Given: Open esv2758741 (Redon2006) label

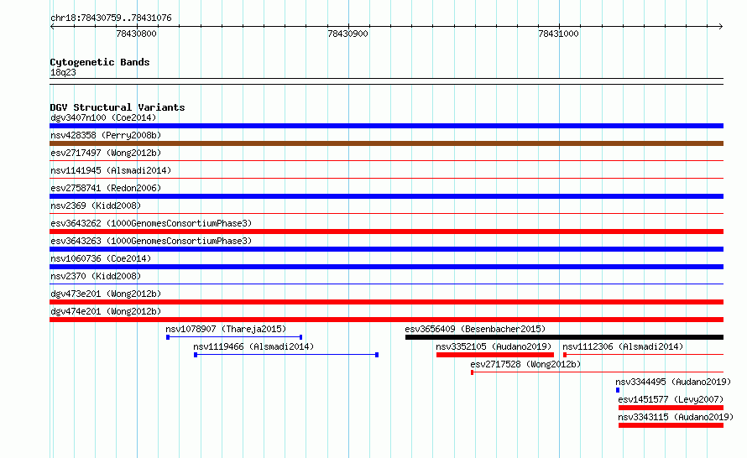Looking at the screenshot, I should [x=106, y=188].
